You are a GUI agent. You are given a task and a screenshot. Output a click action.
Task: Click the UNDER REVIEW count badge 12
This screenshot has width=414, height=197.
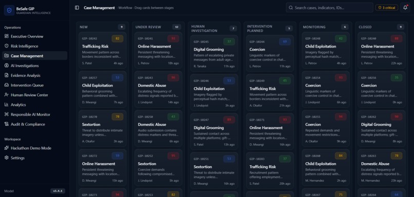point(177,27)
